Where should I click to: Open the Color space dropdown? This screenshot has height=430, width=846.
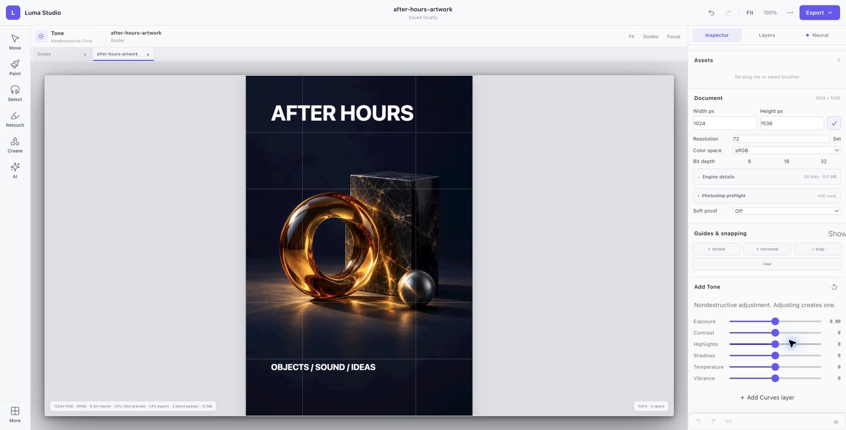coord(787,150)
